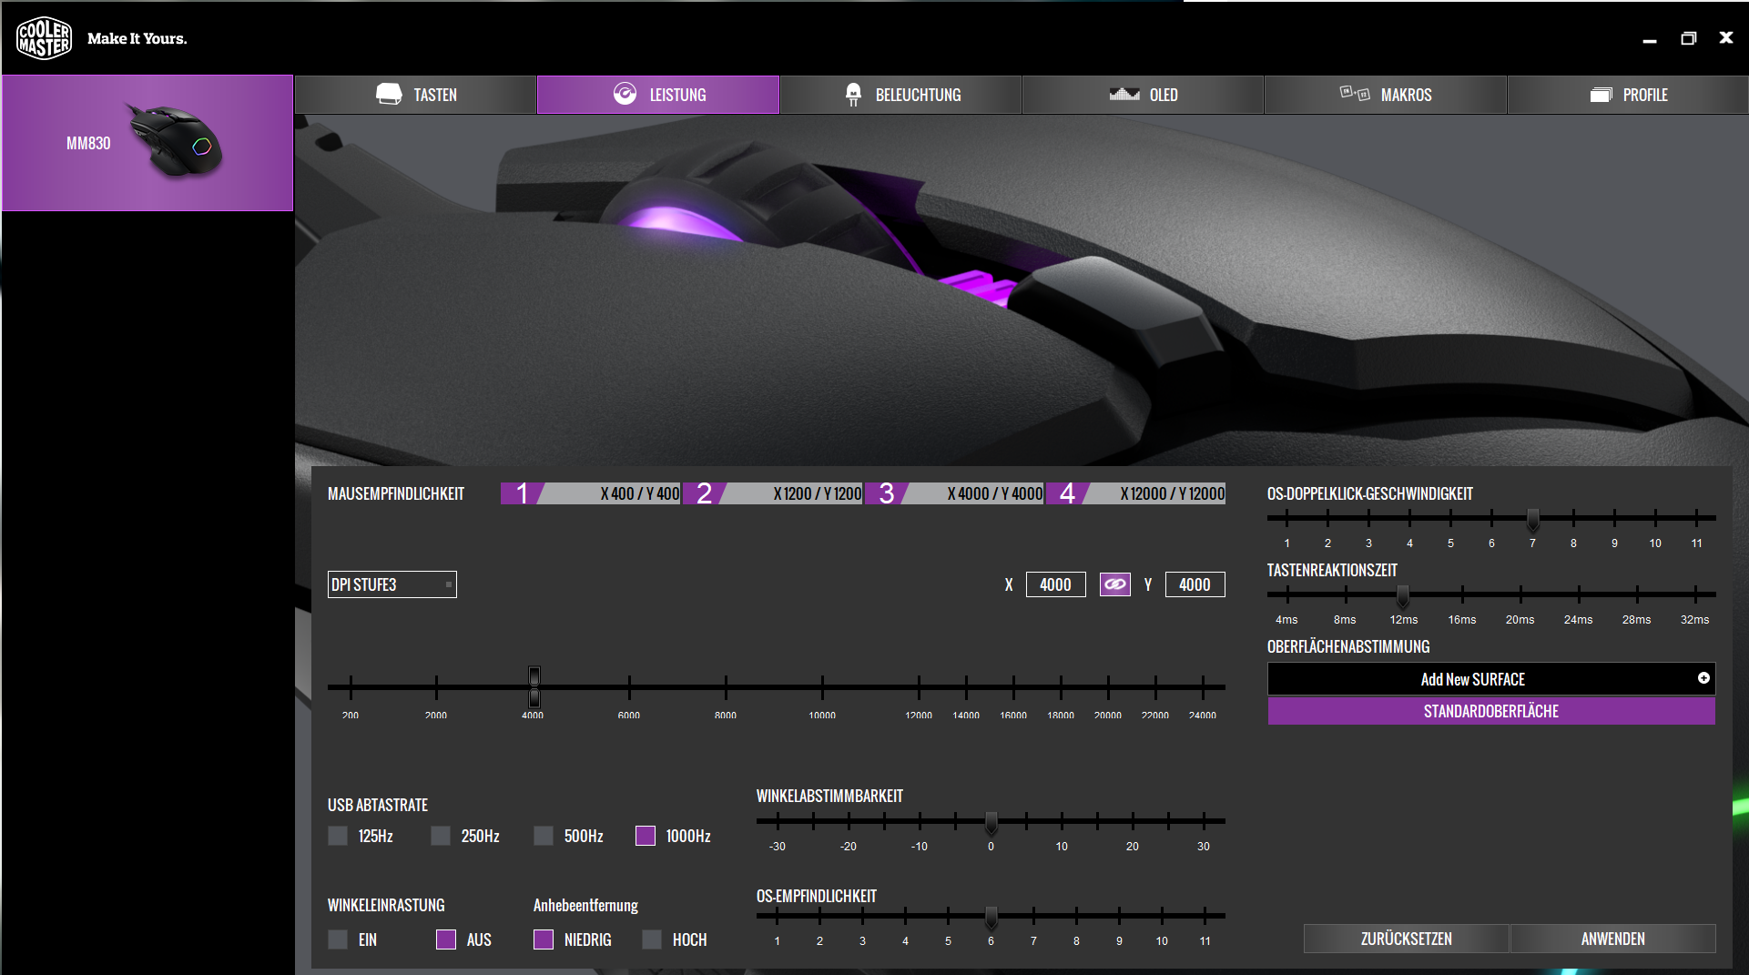This screenshot has height=975, width=1749.
Task: Select DPI stage 2 X1200/Y1200
Action: (x=773, y=493)
